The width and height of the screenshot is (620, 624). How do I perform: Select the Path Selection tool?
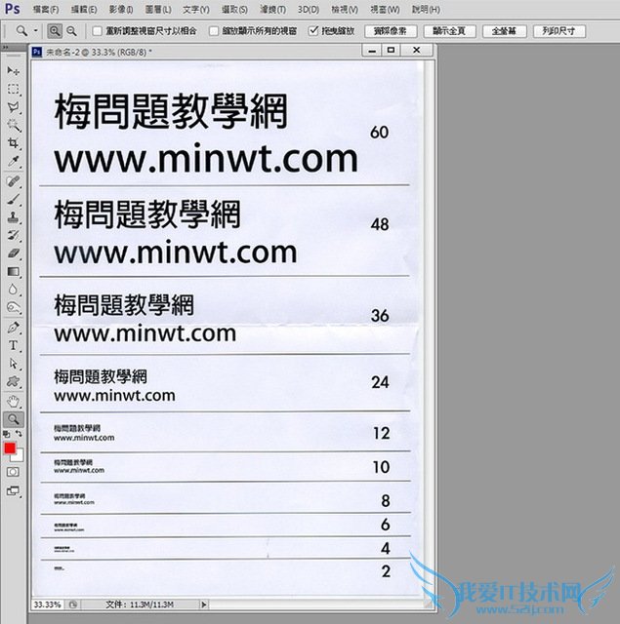[x=13, y=364]
